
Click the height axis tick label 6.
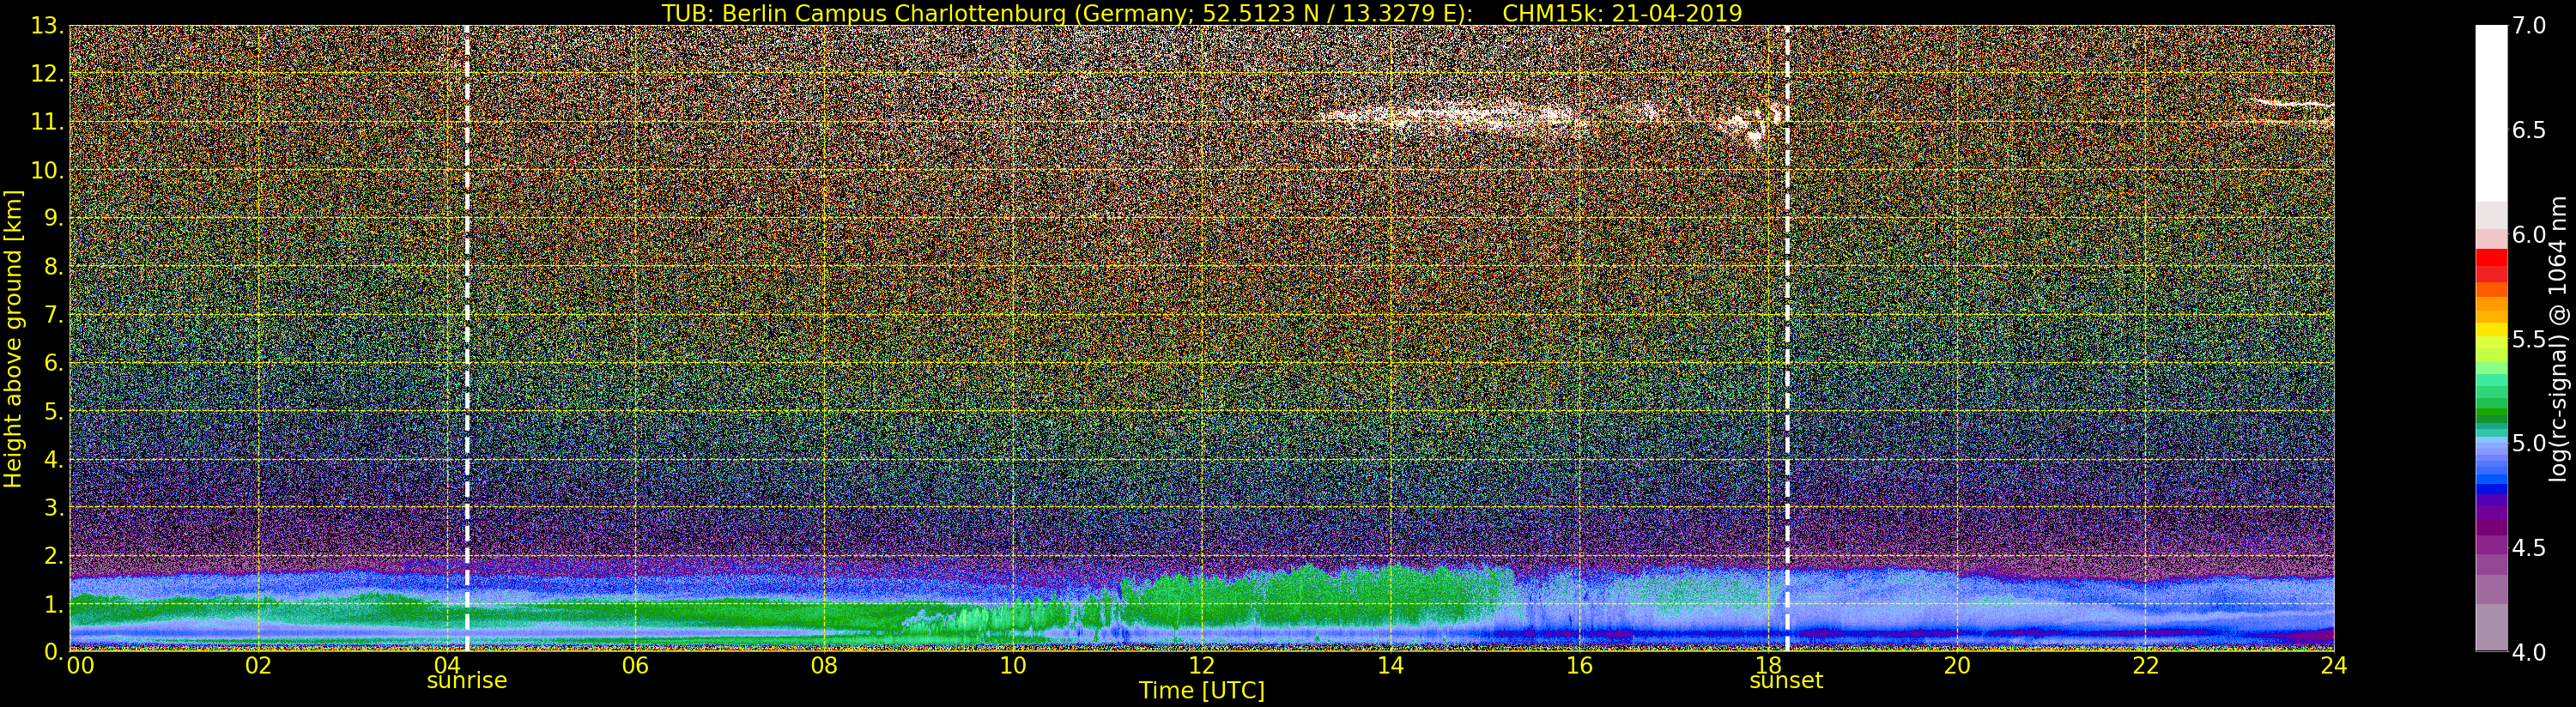point(54,363)
